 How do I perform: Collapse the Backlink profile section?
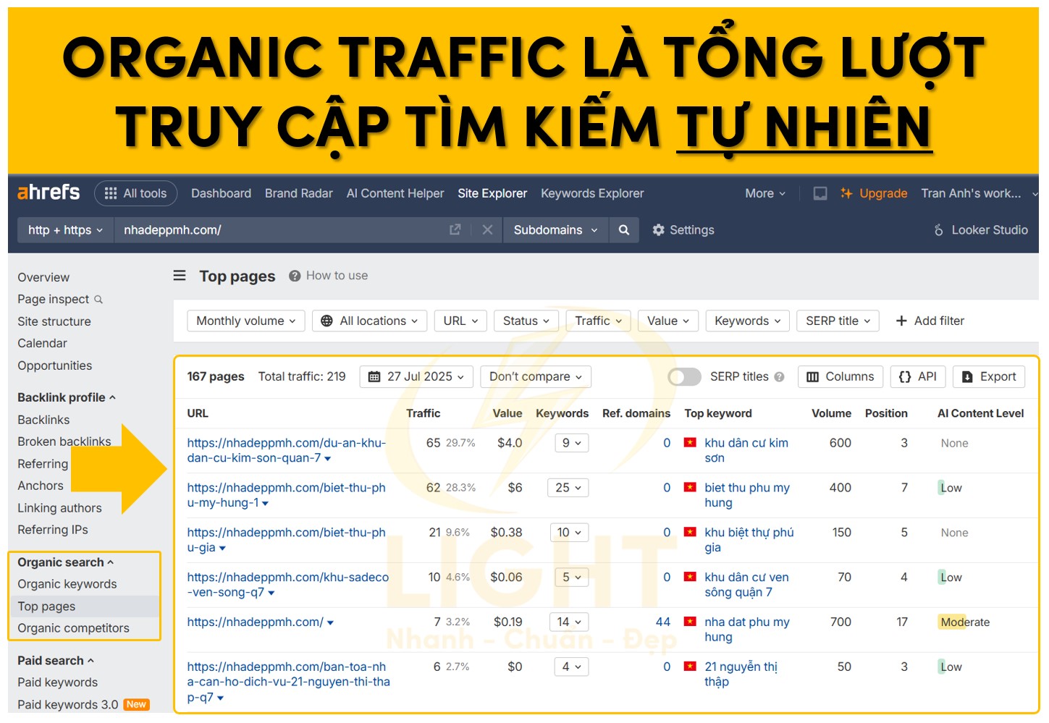pos(67,397)
